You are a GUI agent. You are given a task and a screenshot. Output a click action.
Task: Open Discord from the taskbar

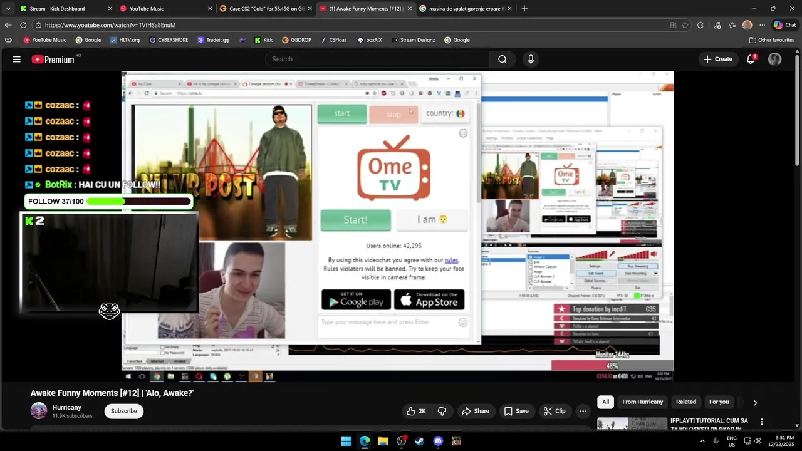pos(438,441)
